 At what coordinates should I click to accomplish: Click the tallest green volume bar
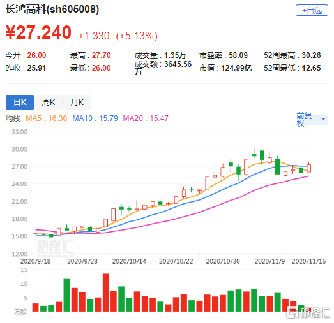[66, 295]
